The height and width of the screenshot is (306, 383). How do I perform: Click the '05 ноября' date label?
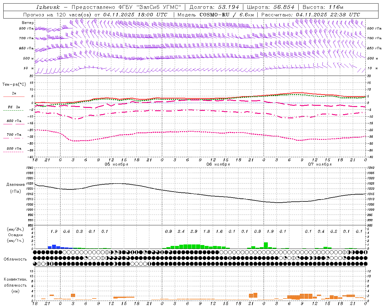click(116, 164)
